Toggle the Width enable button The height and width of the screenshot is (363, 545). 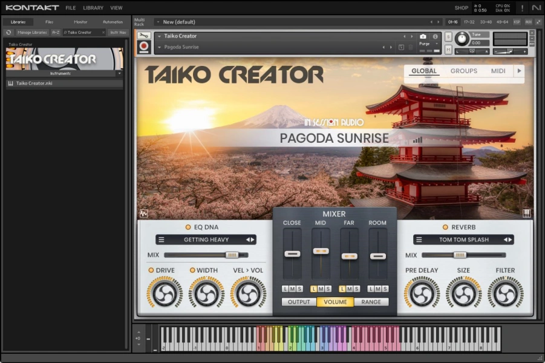pos(192,270)
